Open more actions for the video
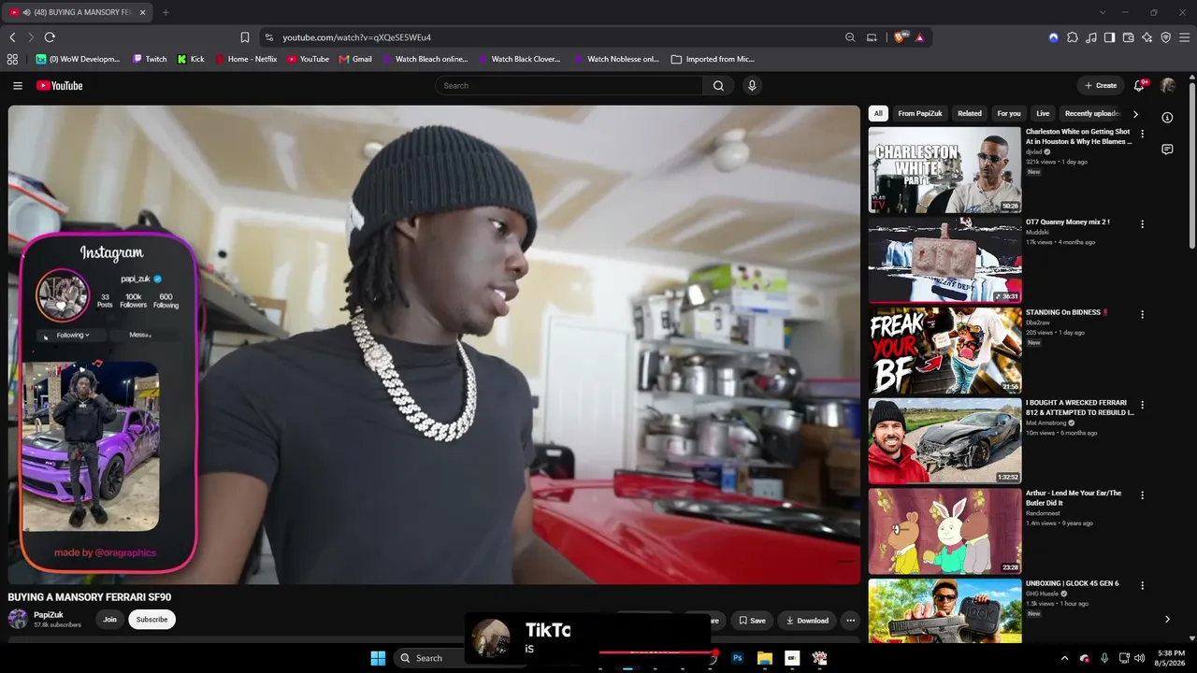This screenshot has width=1197, height=673. 850,621
